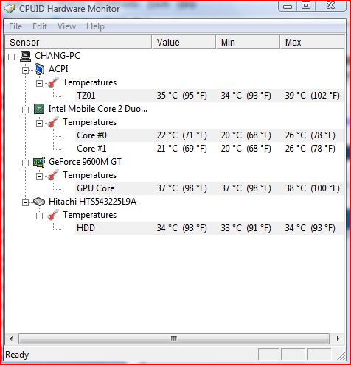The width and height of the screenshot is (351, 365).
Task: Select the CHANG-PC tree label
Action: point(58,56)
